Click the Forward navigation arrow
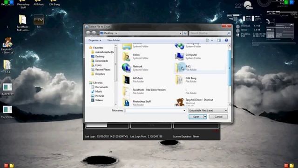 [x=94, y=33]
